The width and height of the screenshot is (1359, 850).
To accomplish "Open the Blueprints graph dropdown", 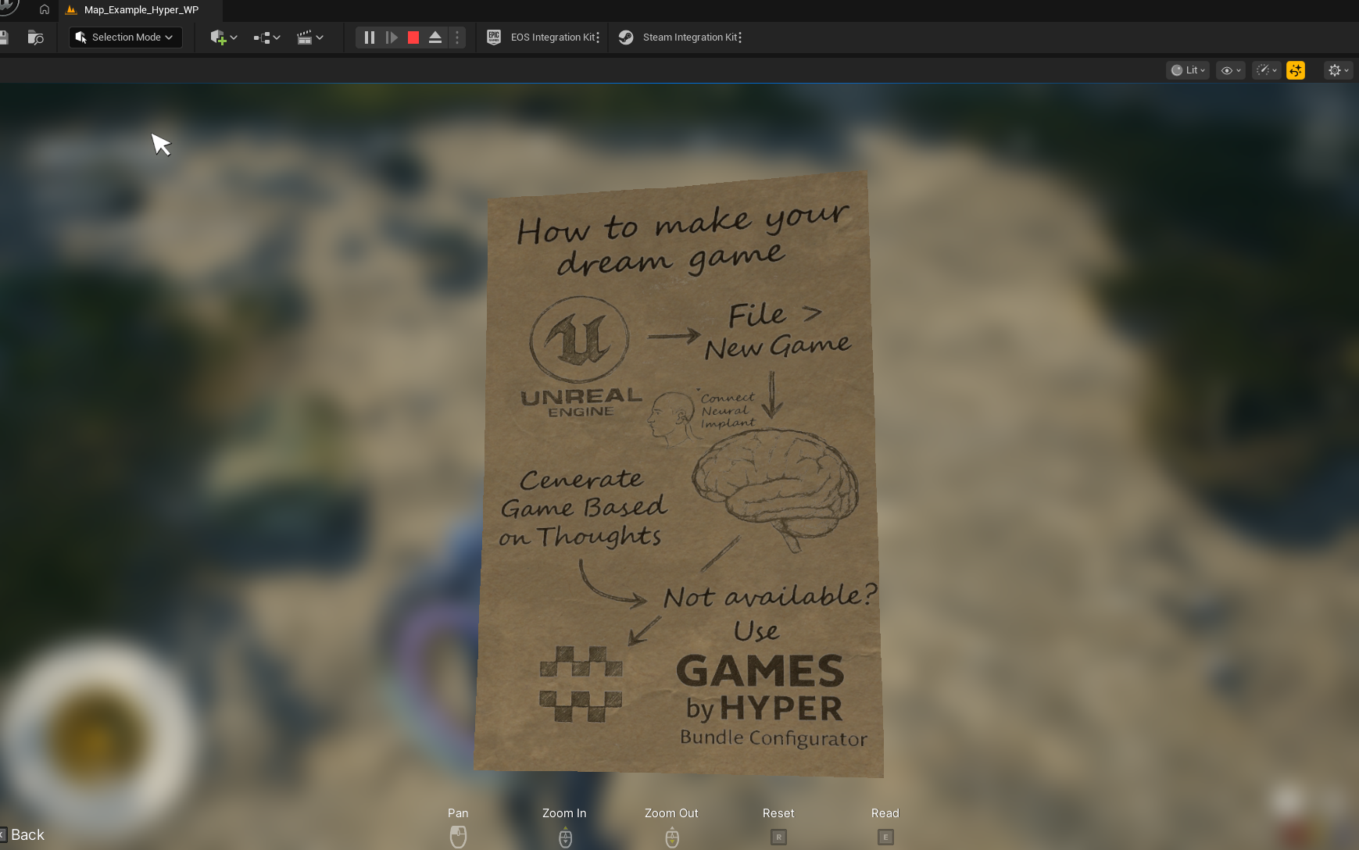I will (266, 37).
